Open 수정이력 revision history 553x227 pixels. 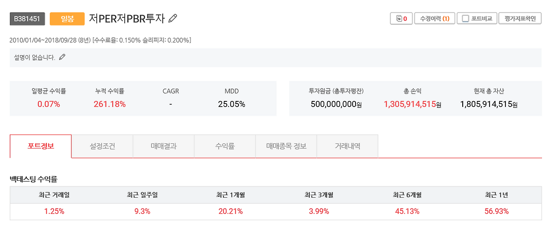(435, 19)
